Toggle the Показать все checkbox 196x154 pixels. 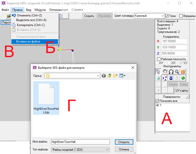[157, 101]
